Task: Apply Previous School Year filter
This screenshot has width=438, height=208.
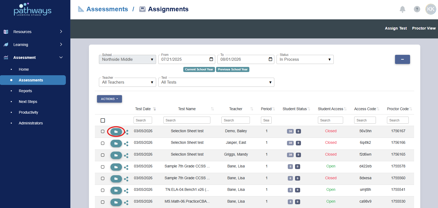Action: [233, 69]
